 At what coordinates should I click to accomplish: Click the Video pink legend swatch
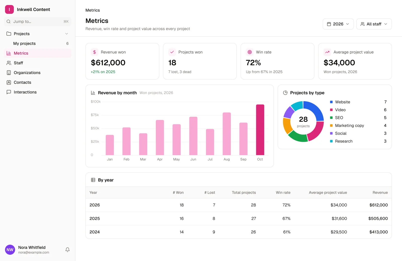(x=331, y=110)
